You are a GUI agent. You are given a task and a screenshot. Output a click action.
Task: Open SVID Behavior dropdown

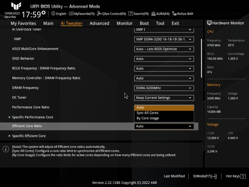(x=164, y=59)
